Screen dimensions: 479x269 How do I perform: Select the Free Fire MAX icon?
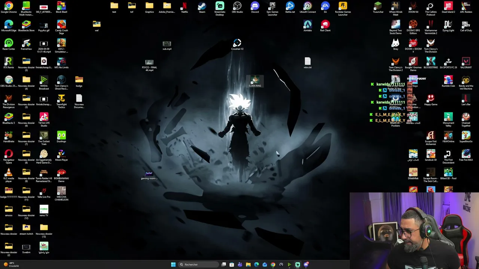[x=466, y=155]
